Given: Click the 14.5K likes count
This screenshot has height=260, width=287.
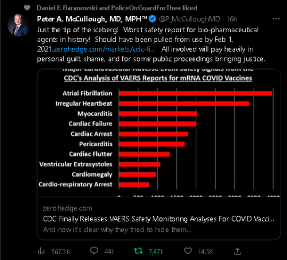Looking at the screenshot, I should coord(205,251).
